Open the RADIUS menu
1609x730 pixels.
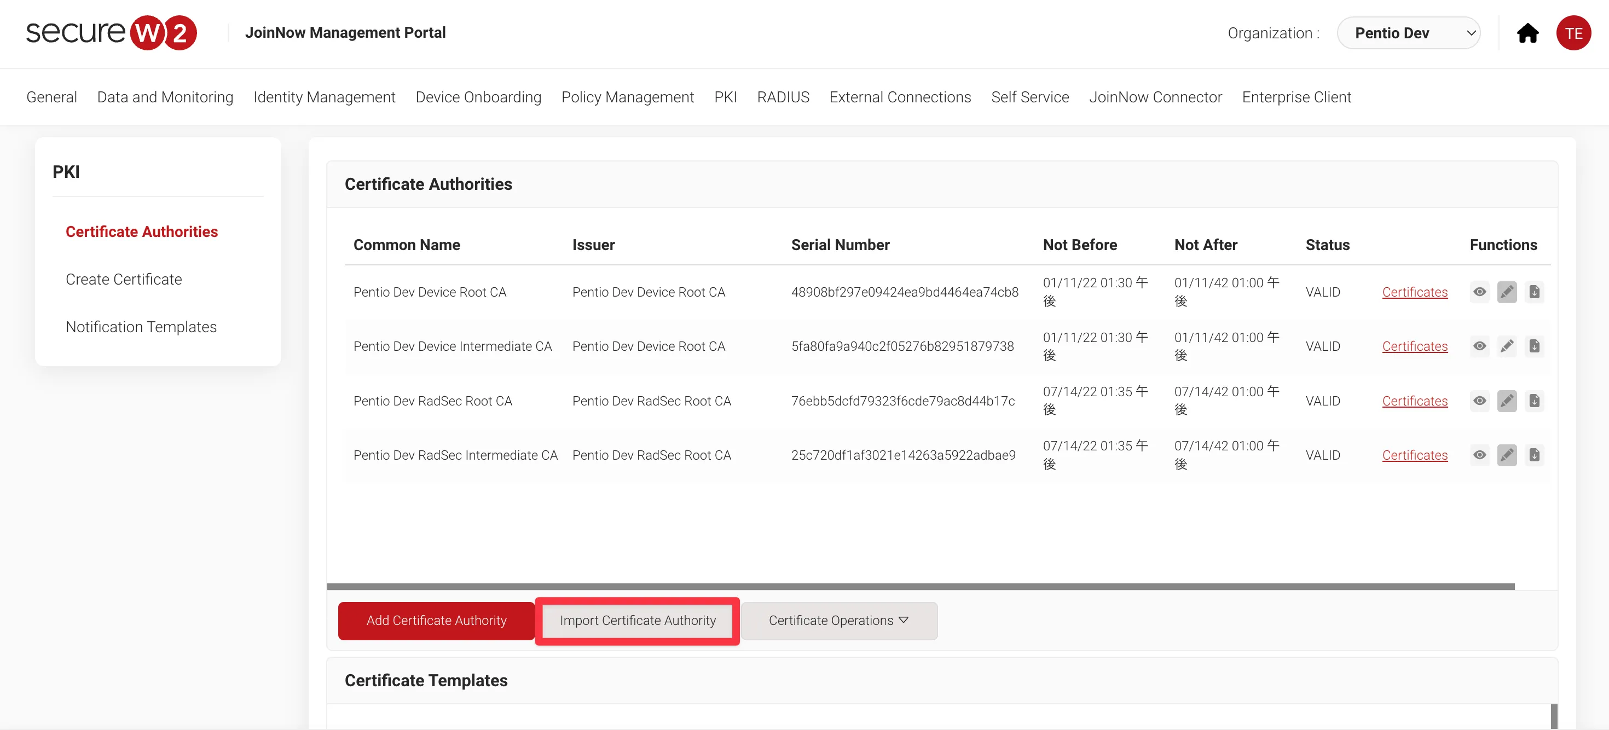pyautogui.click(x=783, y=97)
